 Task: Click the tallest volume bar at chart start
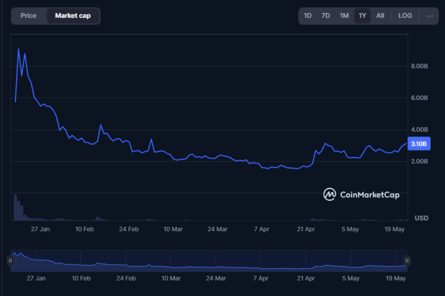point(15,207)
